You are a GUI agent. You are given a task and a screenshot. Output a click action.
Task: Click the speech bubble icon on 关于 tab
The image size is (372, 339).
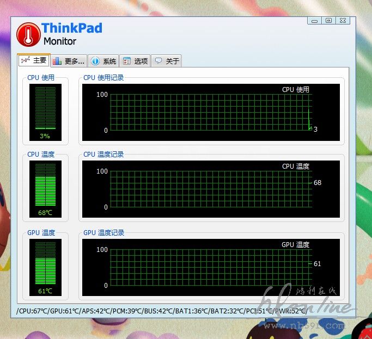(x=158, y=61)
